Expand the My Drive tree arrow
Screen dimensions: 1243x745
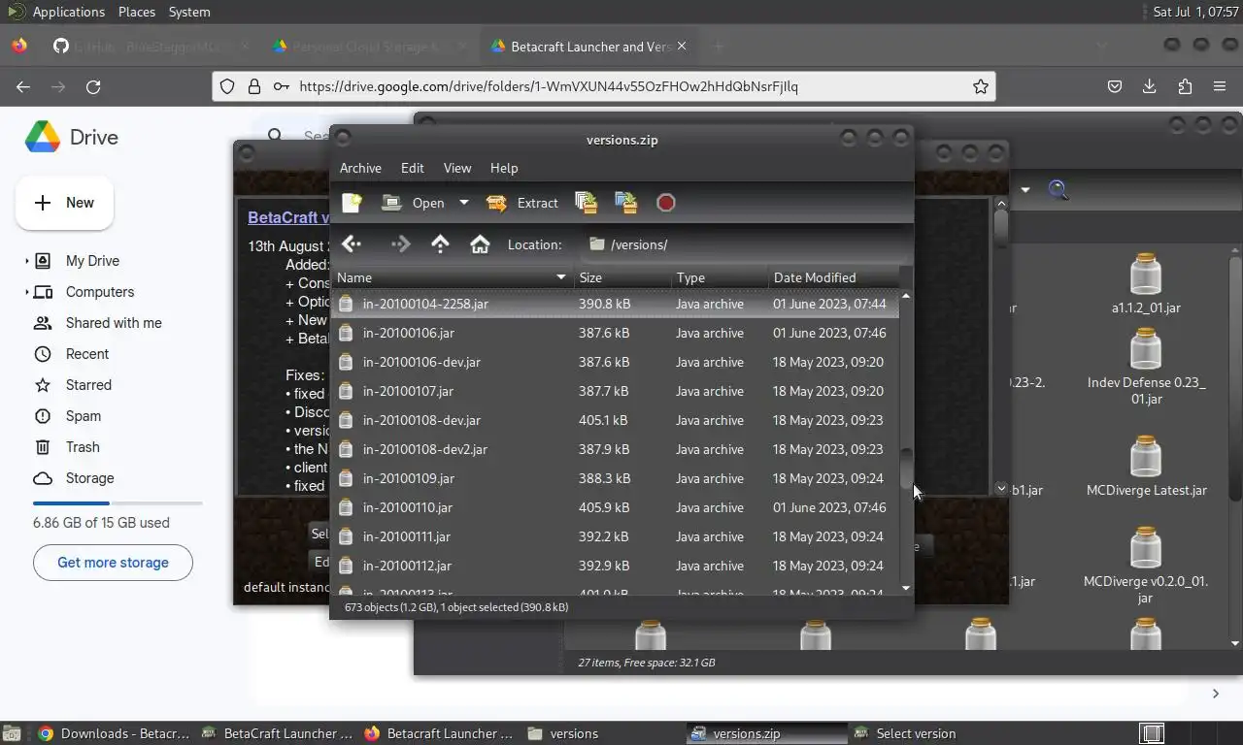pyautogui.click(x=26, y=261)
